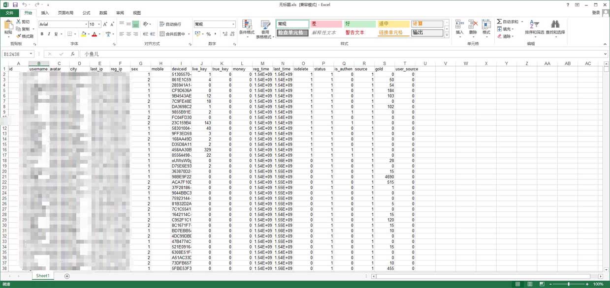Apply the Neutral (适中) cell style
The image size is (610, 288).
[393, 24]
